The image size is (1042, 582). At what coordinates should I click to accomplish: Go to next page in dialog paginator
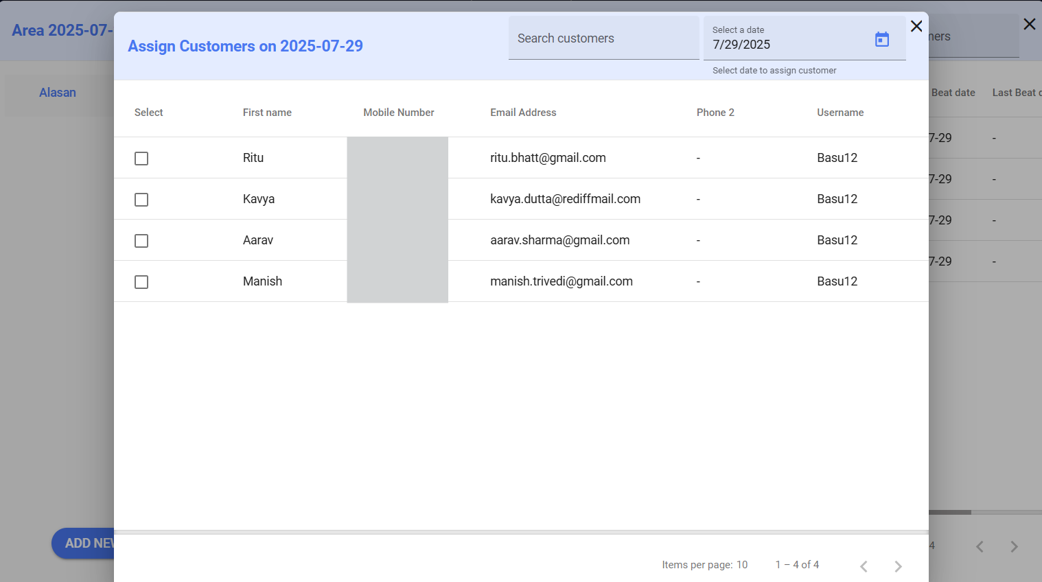coord(898,566)
